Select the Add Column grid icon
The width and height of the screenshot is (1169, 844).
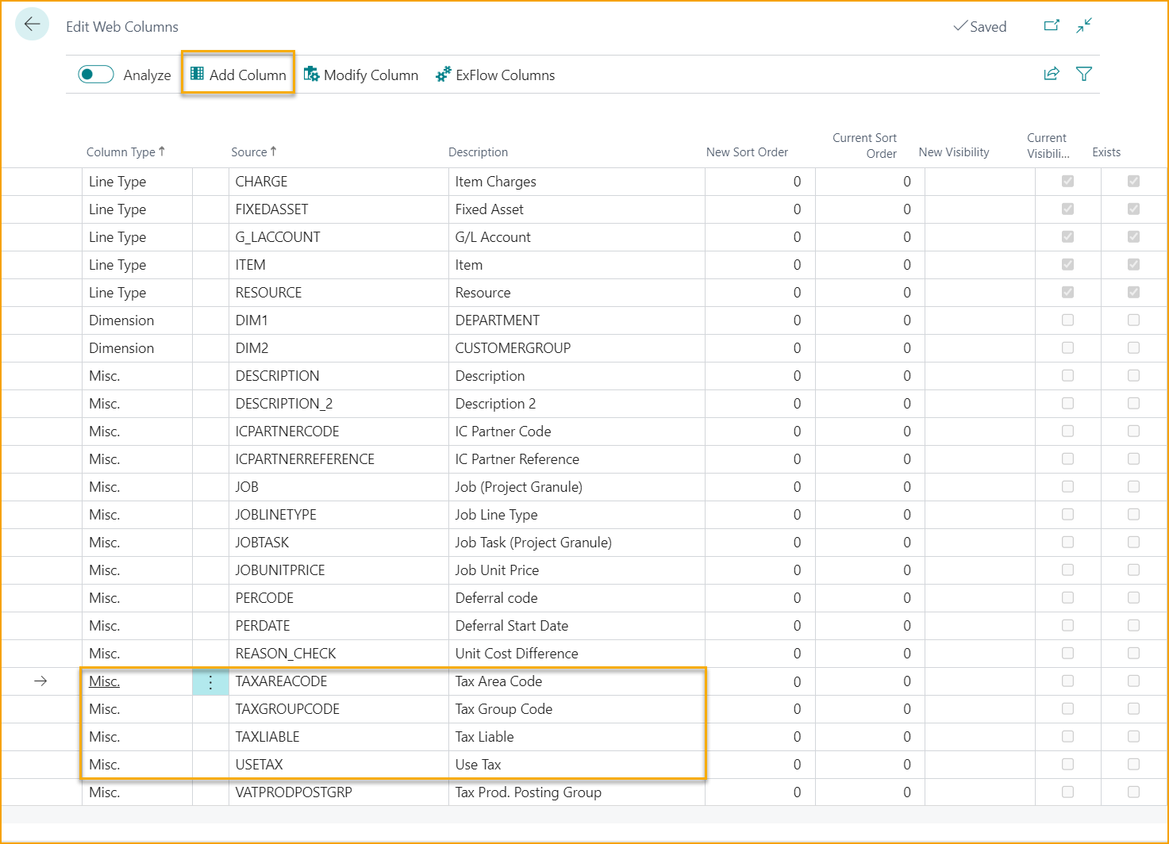click(196, 73)
